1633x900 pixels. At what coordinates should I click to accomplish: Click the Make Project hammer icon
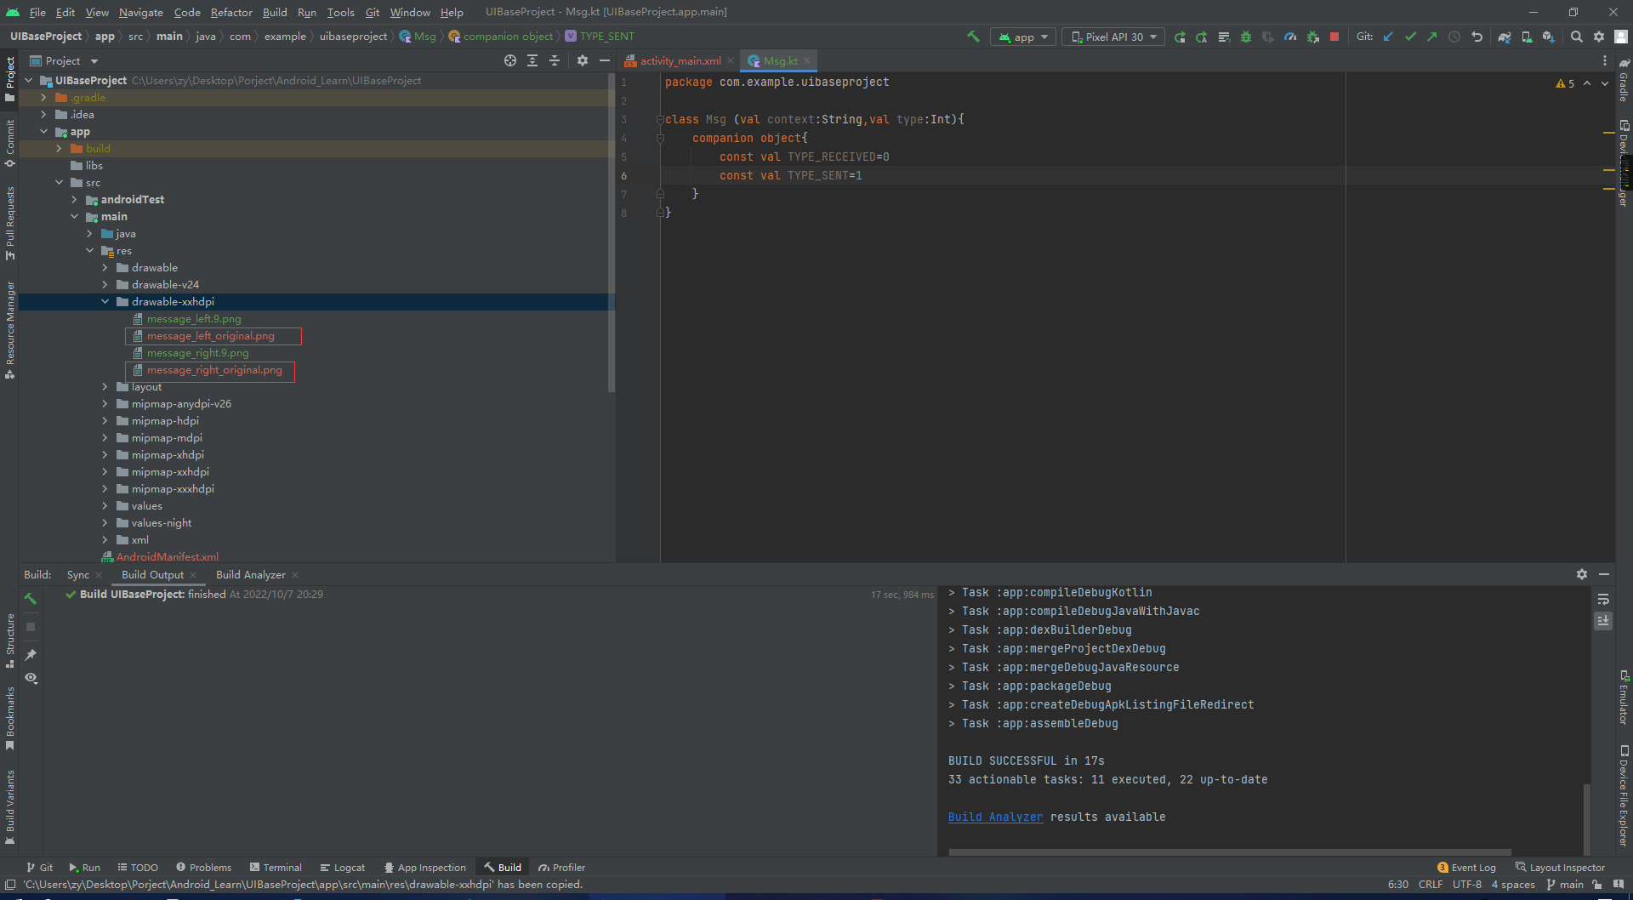click(973, 37)
